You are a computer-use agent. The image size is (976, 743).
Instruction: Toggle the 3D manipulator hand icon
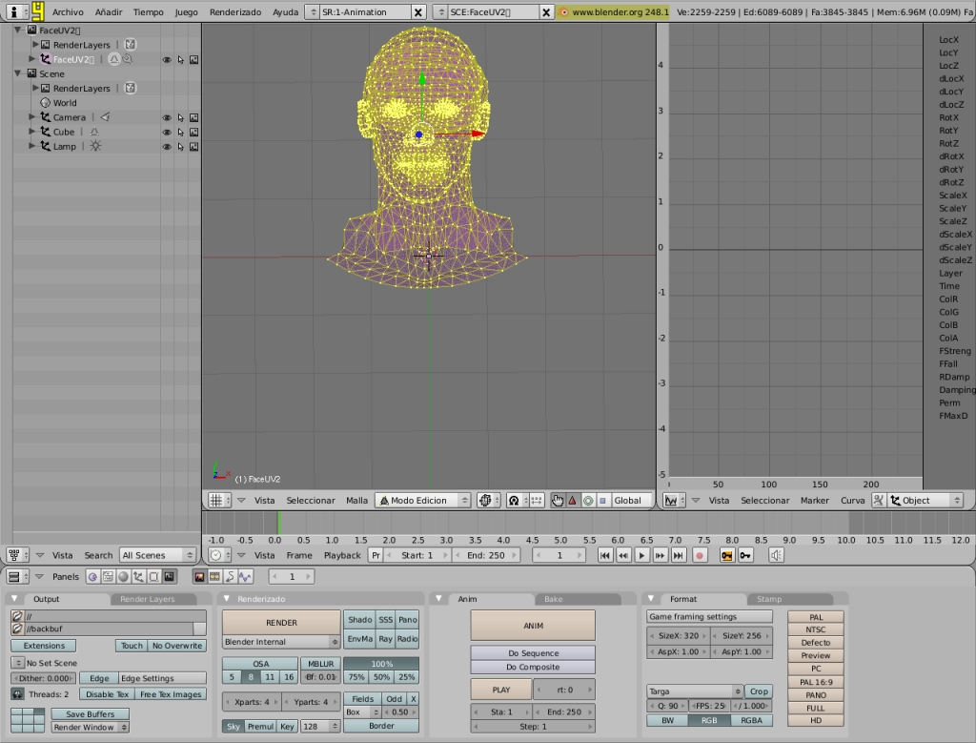pos(559,501)
